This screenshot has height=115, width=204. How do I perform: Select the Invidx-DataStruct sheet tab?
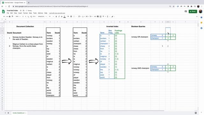coord(19,113)
